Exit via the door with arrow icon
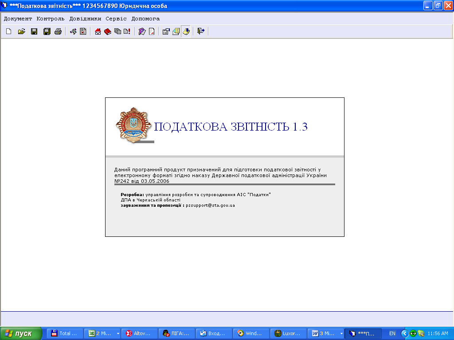This screenshot has height=340, width=454. pyautogui.click(x=201, y=31)
